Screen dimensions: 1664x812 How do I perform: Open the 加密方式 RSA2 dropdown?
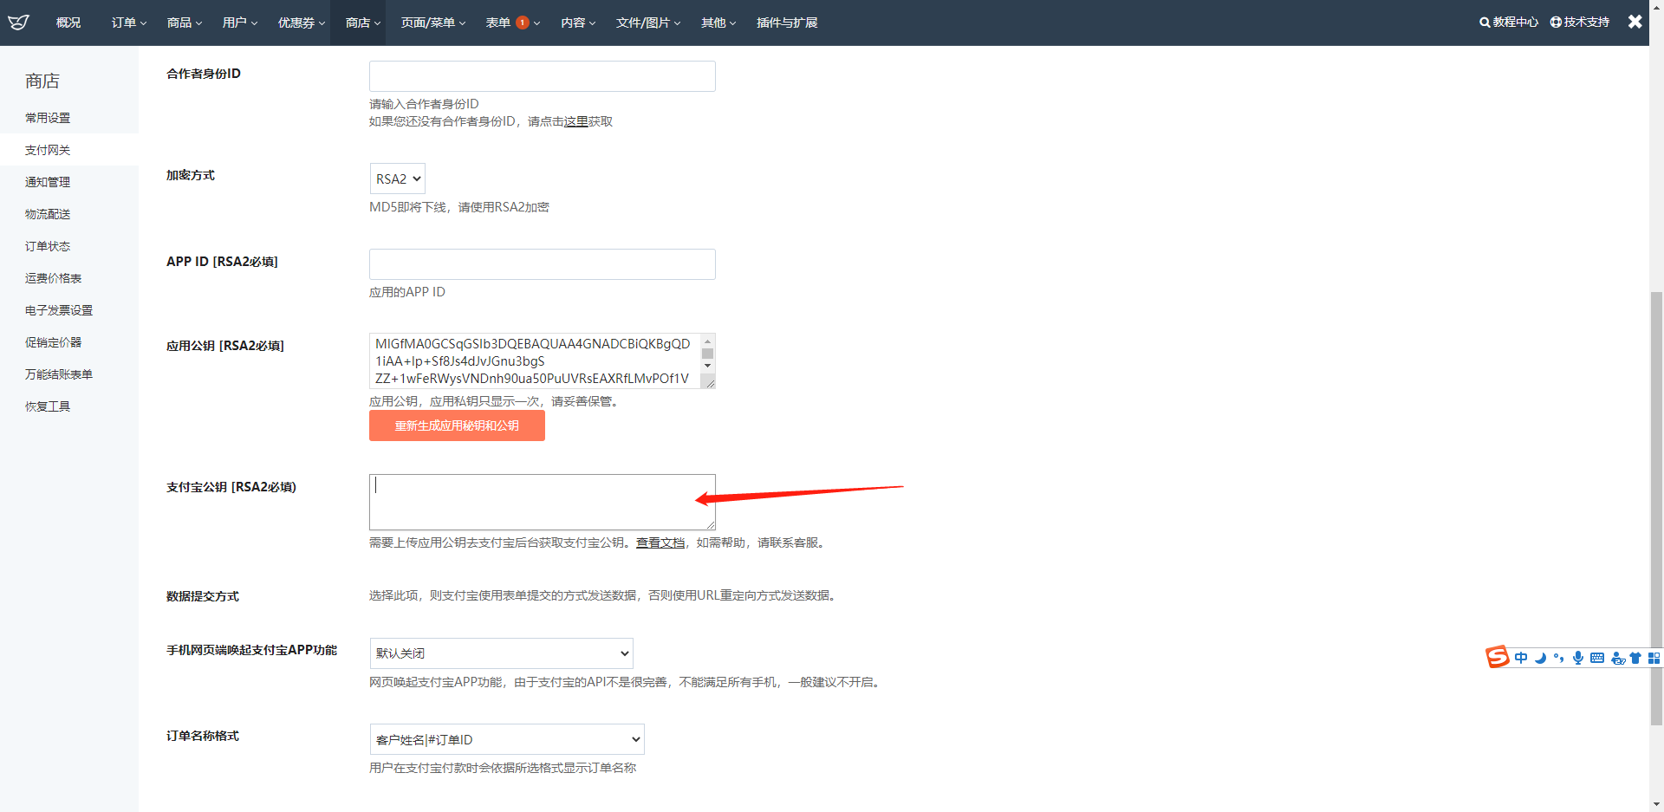pyautogui.click(x=398, y=179)
